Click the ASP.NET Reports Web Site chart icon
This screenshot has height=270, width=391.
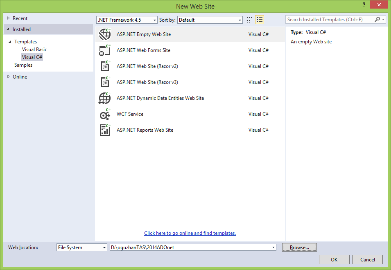point(105,130)
